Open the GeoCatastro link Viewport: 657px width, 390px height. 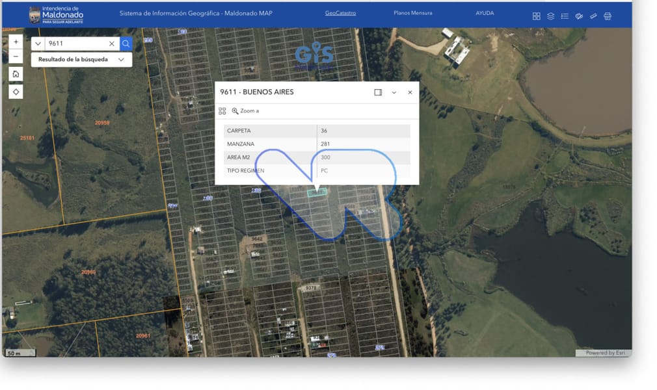click(x=340, y=13)
